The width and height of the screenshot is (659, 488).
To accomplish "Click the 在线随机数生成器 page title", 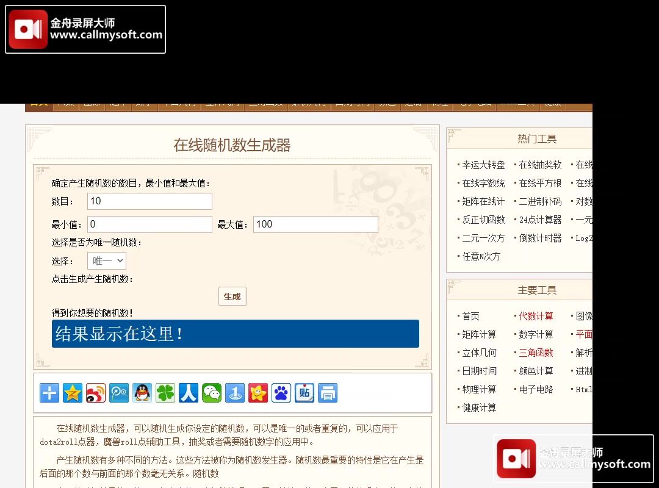I will (232, 145).
